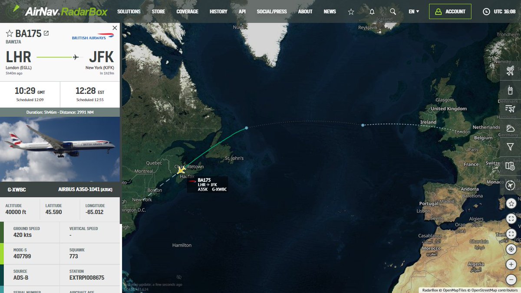
Task: Click the arrival time 12:28 EST
Action: (90, 92)
